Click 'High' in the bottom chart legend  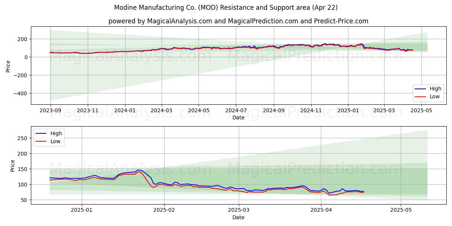click(x=56, y=134)
